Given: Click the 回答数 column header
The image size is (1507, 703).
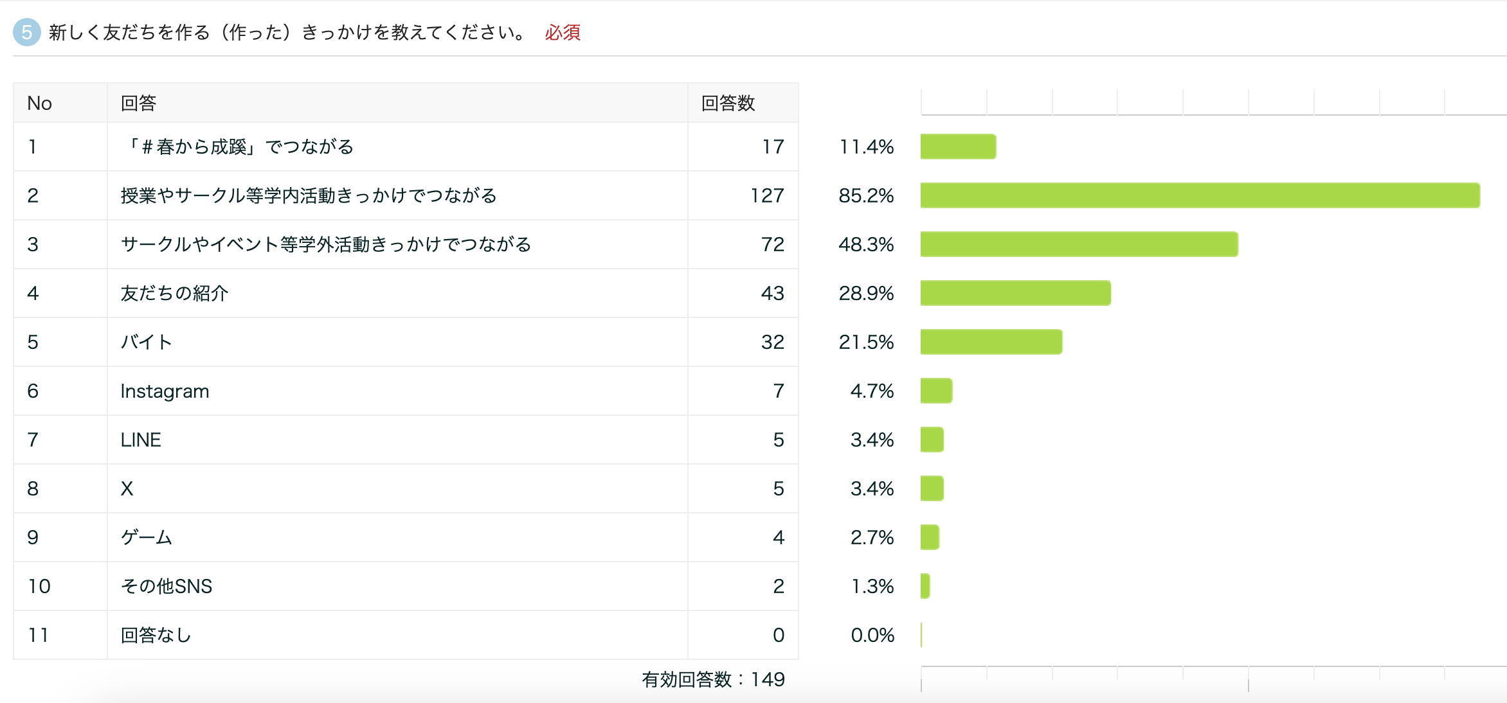Looking at the screenshot, I should [728, 103].
